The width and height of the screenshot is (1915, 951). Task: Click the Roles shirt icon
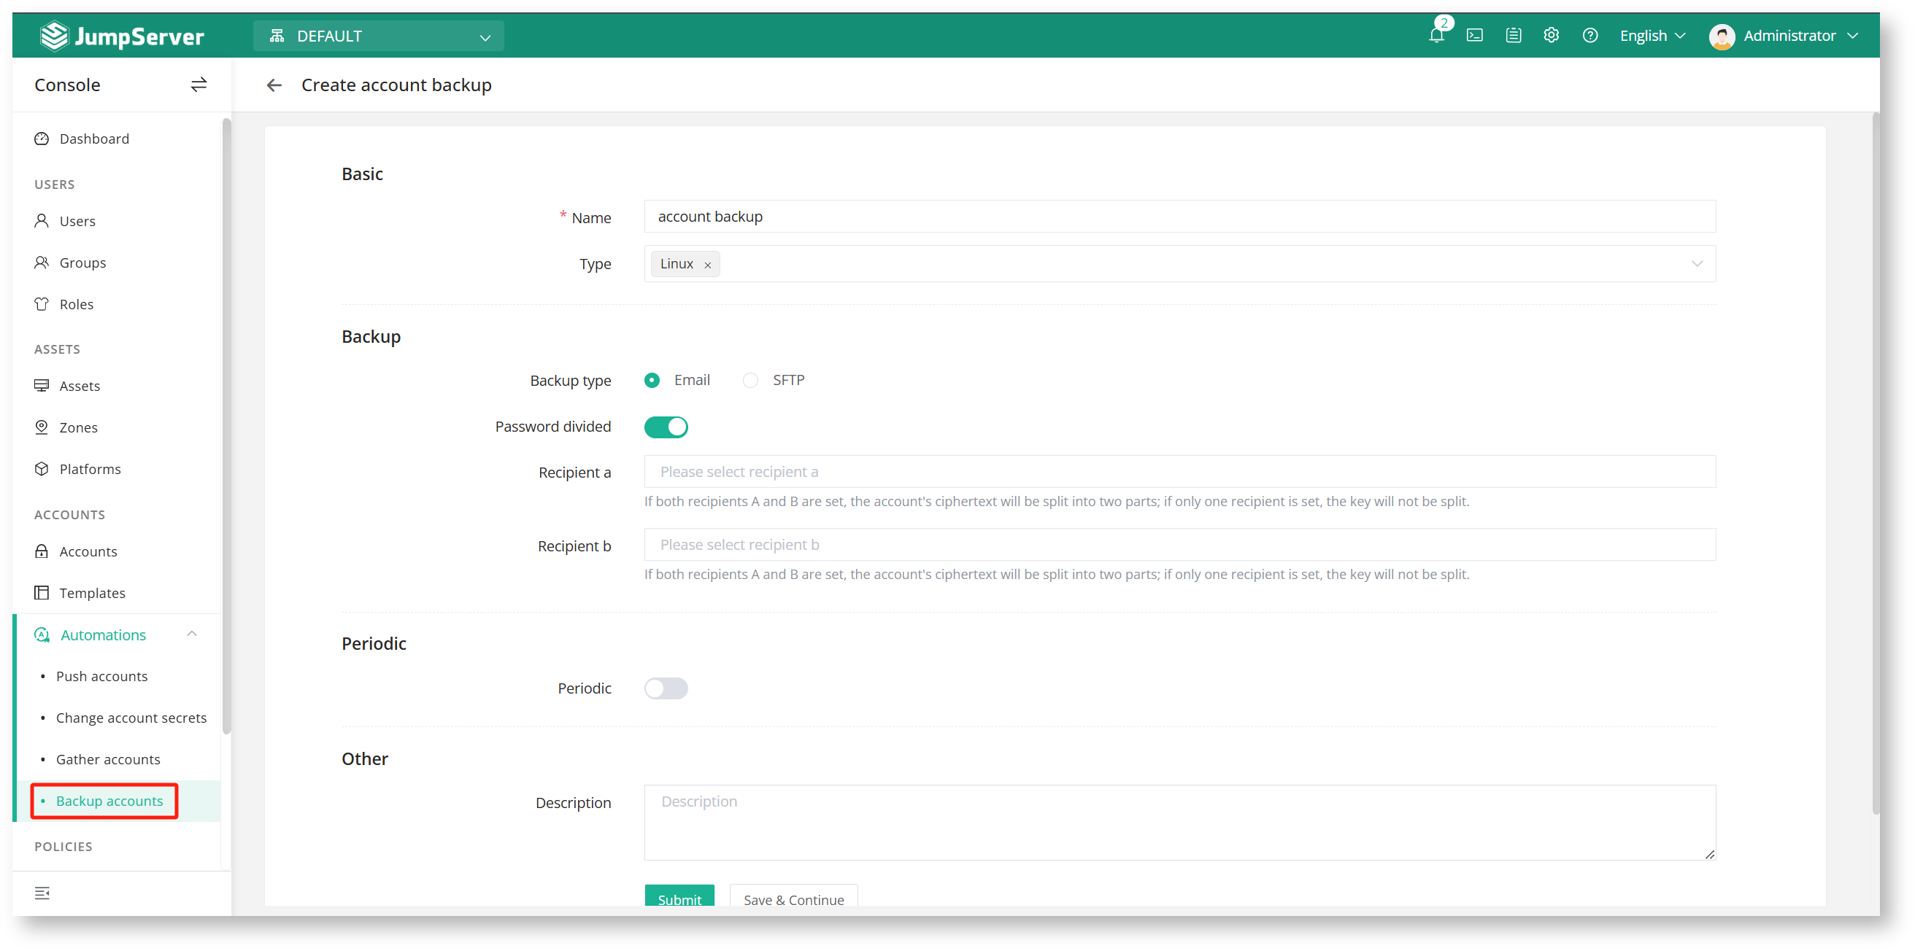click(42, 304)
